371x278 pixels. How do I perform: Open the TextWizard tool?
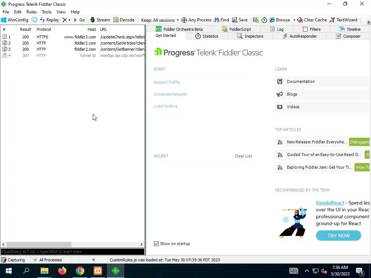point(343,20)
